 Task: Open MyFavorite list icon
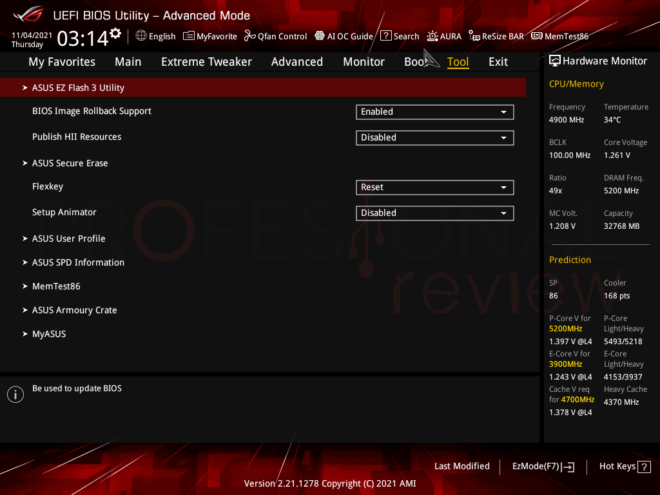tap(189, 36)
